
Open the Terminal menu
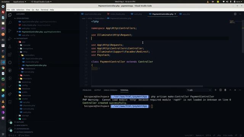[45, 10]
